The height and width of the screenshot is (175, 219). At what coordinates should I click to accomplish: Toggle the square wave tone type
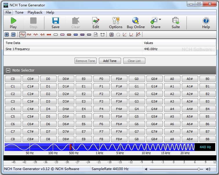point(29,35)
